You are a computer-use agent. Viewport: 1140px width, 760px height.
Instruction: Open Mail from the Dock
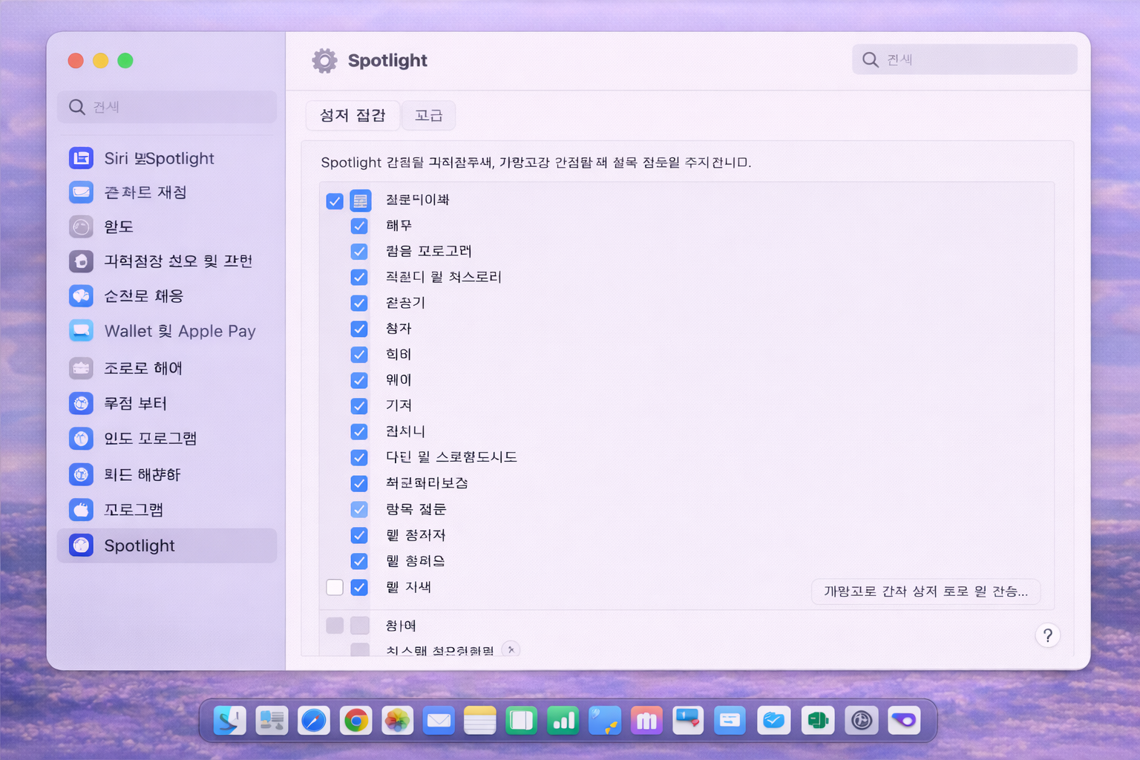click(439, 720)
